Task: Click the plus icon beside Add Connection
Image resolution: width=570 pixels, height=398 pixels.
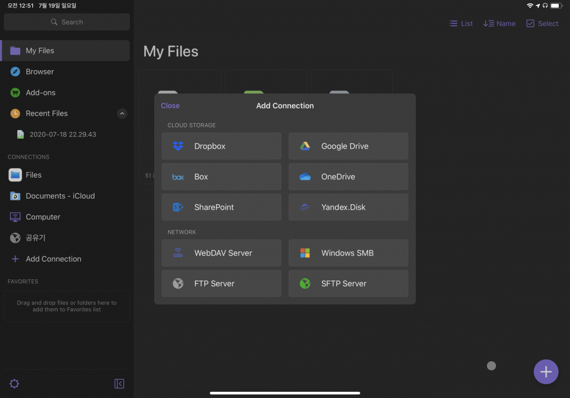Action: pos(15,259)
